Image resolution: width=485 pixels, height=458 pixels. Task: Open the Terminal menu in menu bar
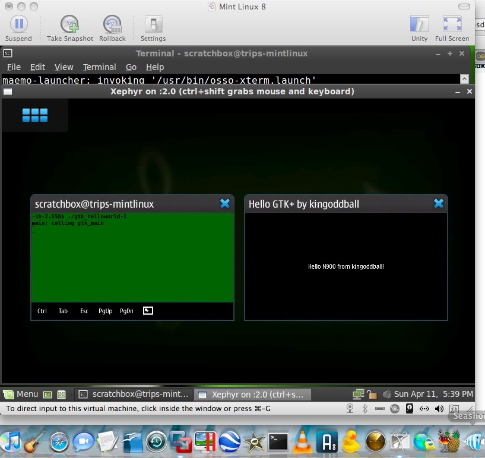(99, 67)
